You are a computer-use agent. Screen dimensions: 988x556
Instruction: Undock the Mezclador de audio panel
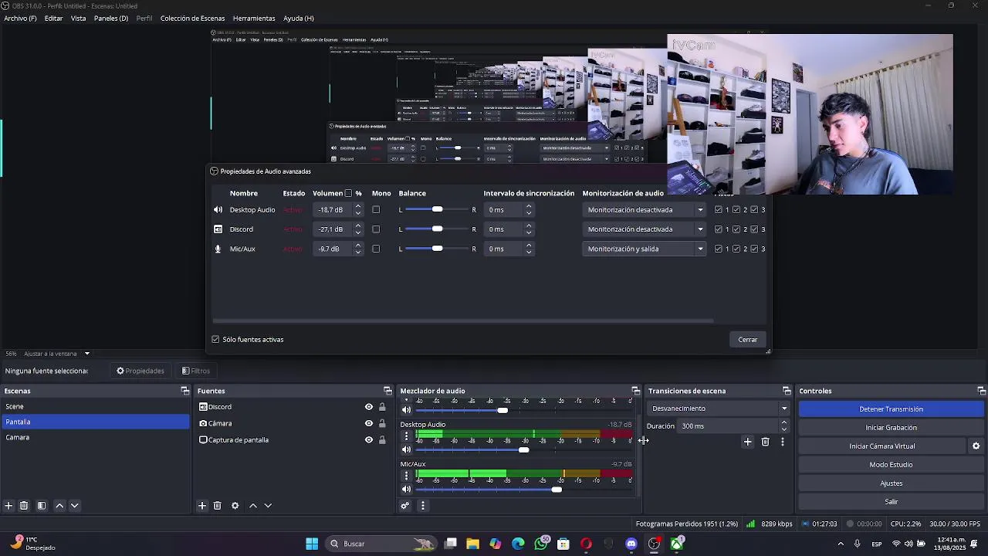(x=635, y=391)
